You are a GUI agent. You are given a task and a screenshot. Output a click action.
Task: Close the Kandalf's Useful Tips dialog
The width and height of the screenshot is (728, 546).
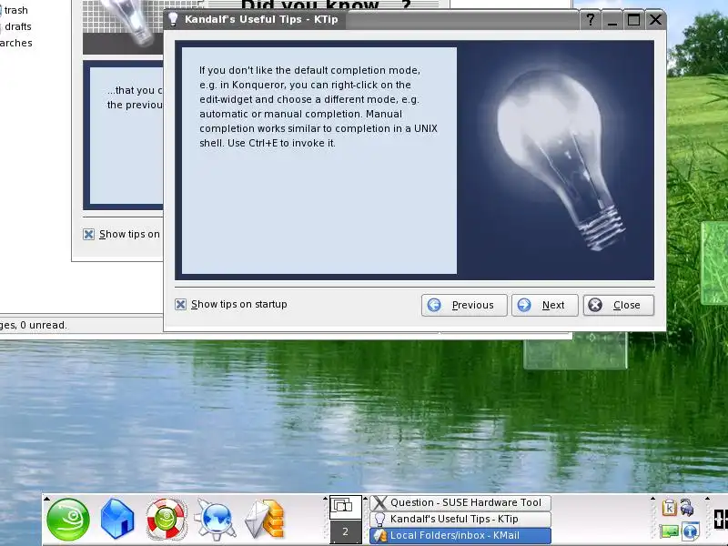(x=619, y=305)
